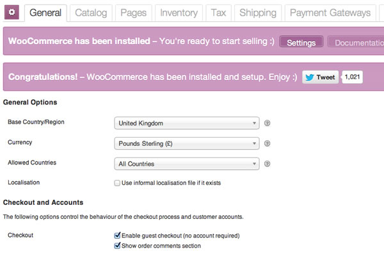Expand the Currency Pounds Sterling dropdown
384x256 pixels.
187,143
